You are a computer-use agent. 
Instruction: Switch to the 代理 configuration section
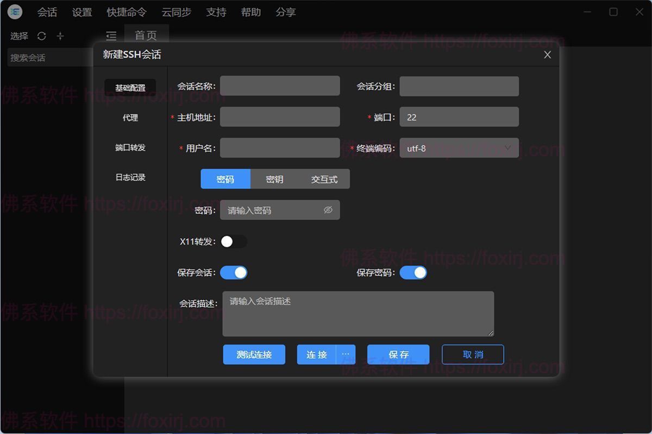131,117
